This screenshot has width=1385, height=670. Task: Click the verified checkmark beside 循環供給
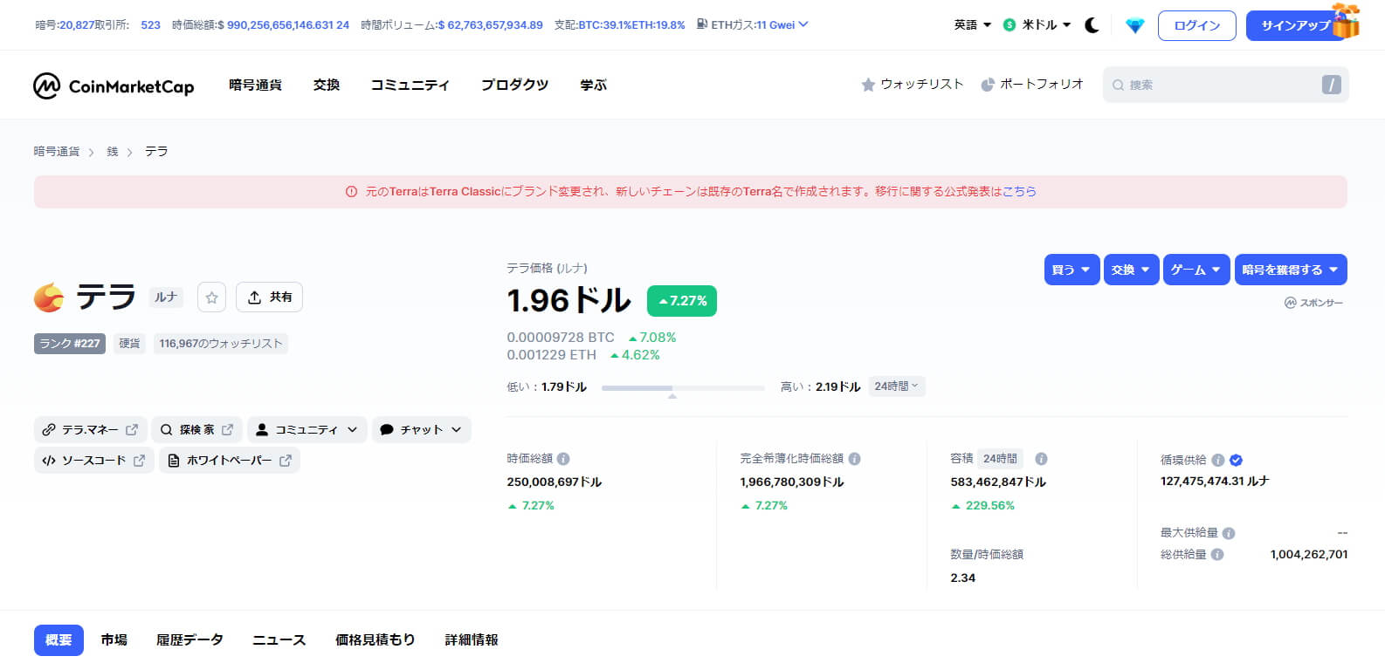(1236, 461)
